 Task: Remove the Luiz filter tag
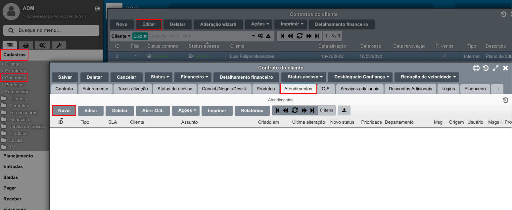[145, 36]
